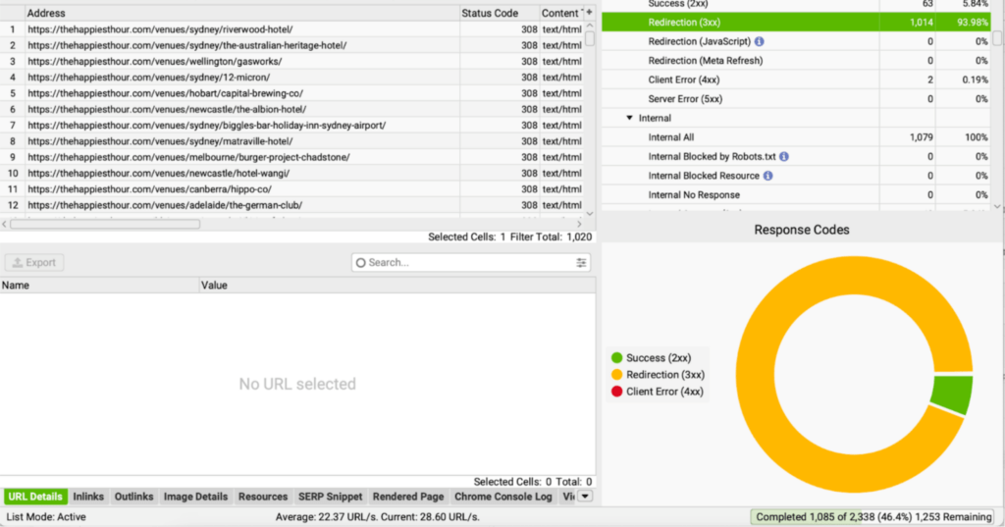Image resolution: width=1005 pixels, height=527 pixels.
Task: Open the Rendered Page tab
Action: click(408, 497)
